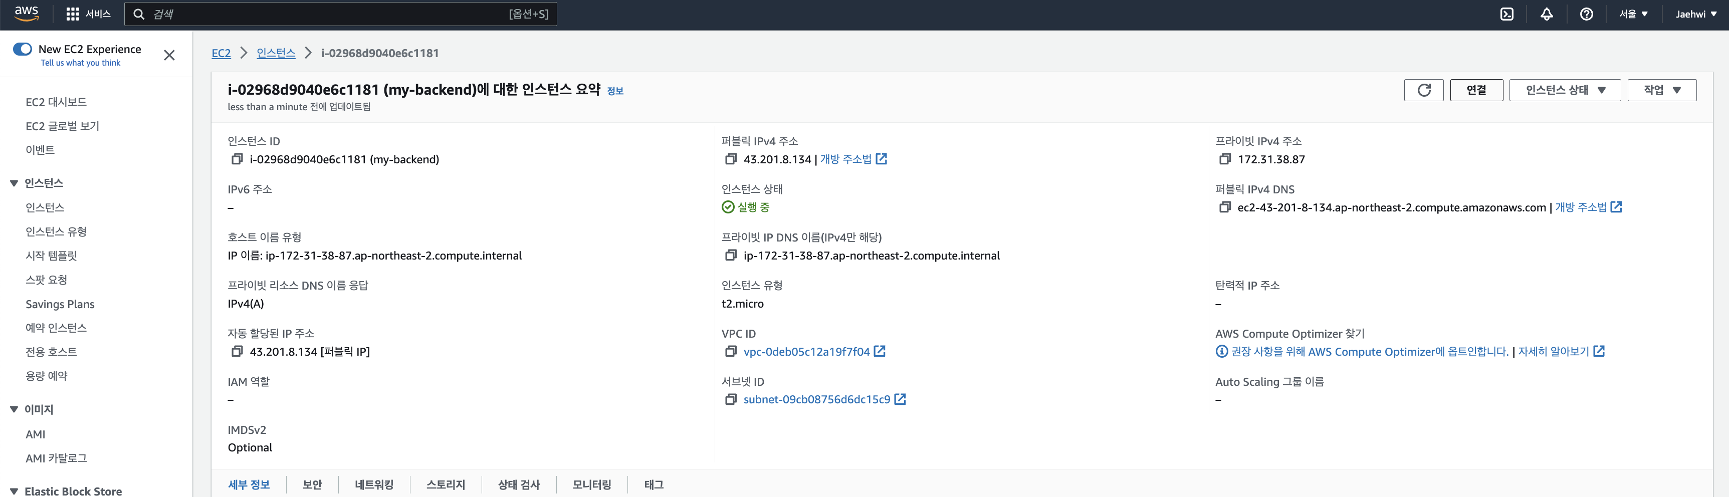Copy the instance ID i-02968d9040e6c1181

click(x=237, y=159)
